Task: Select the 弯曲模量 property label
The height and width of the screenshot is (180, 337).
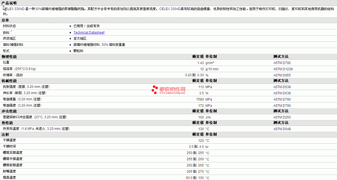Action: (x=22, y=99)
